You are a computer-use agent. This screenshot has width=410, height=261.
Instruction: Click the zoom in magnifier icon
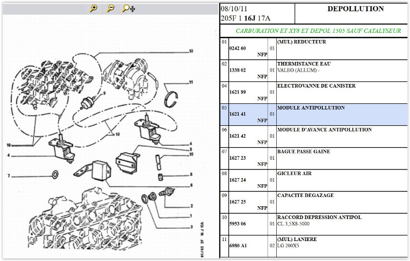pyautogui.click(x=93, y=9)
